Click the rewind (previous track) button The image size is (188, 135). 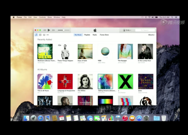(x=45, y=30)
